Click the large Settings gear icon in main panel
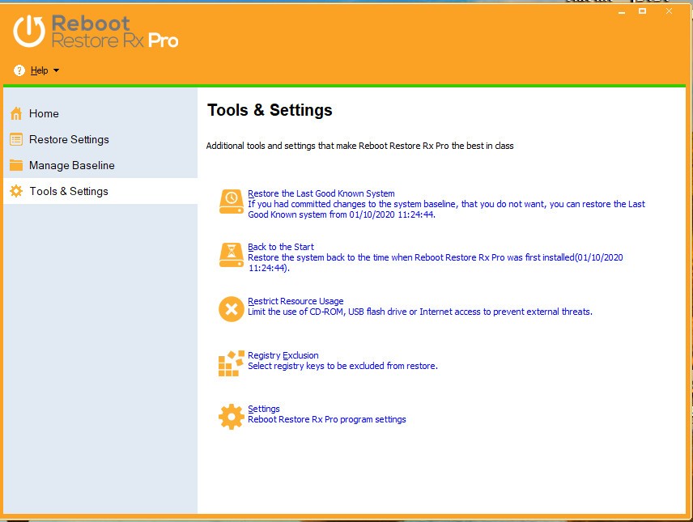Image resolution: width=693 pixels, height=522 pixels. 232,416
